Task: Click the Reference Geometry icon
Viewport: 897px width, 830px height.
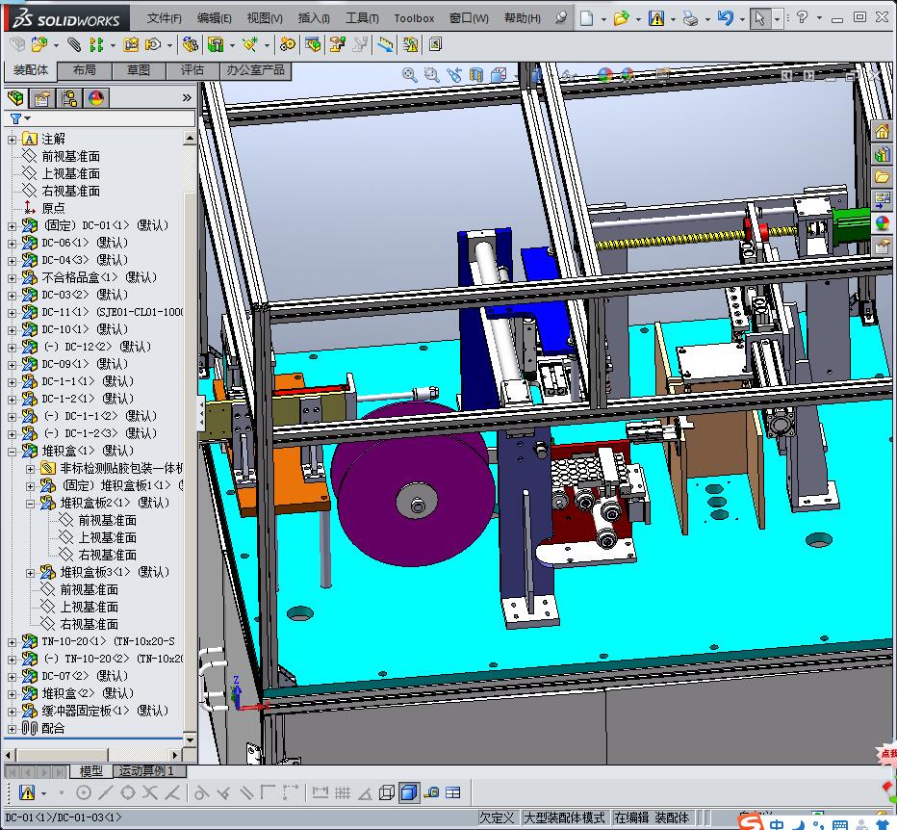Action: pyautogui.click(x=250, y=44)
